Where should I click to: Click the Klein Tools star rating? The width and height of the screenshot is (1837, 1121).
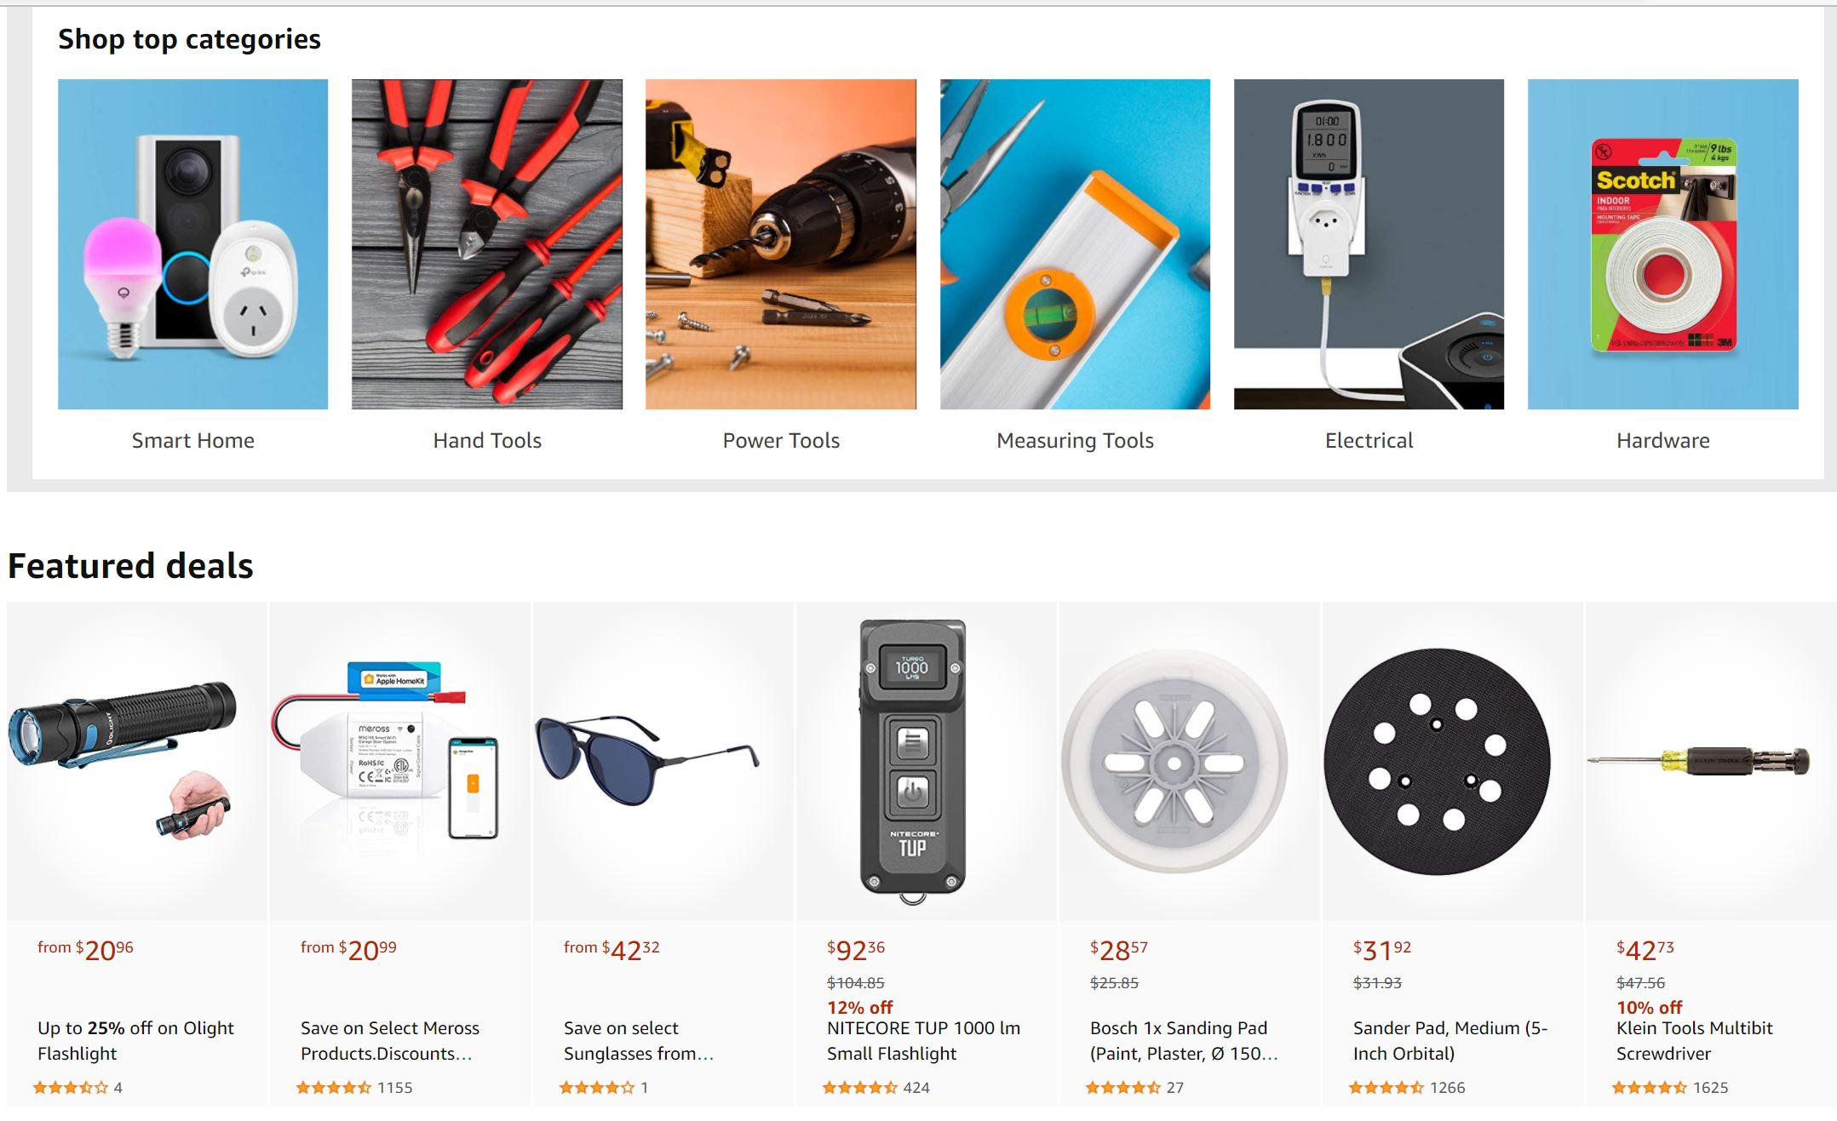pyautogui.click(x=1649, y=1088)
